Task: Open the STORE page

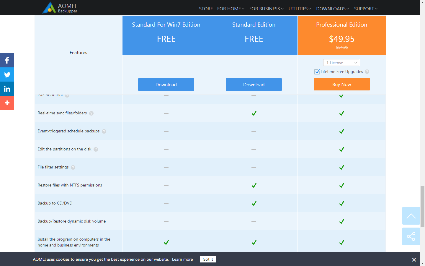Action: tap(206, 9)
